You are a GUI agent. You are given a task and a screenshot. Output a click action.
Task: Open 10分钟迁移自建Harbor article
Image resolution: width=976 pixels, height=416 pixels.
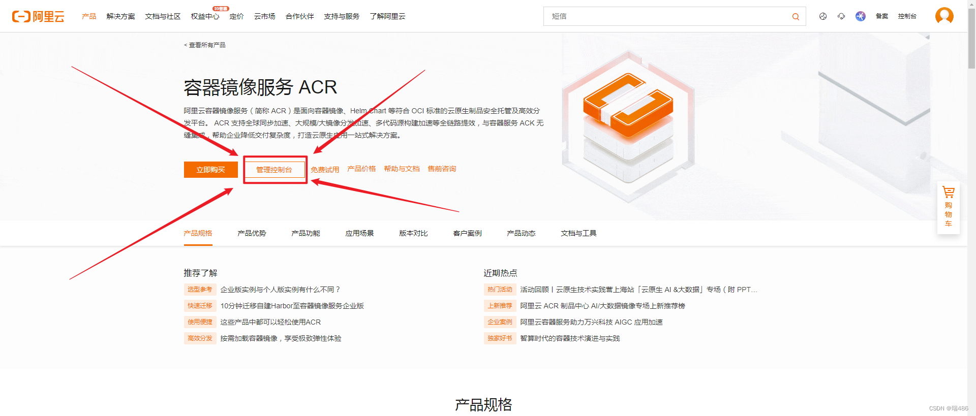coord(292,306)
